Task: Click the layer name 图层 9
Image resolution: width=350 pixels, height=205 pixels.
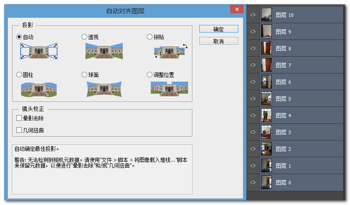Action: tap(283, 32)
